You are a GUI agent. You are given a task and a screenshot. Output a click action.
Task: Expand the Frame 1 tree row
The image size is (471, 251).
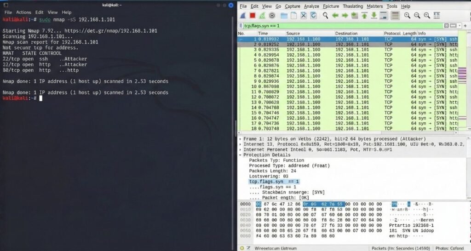(x=240, y=139)
